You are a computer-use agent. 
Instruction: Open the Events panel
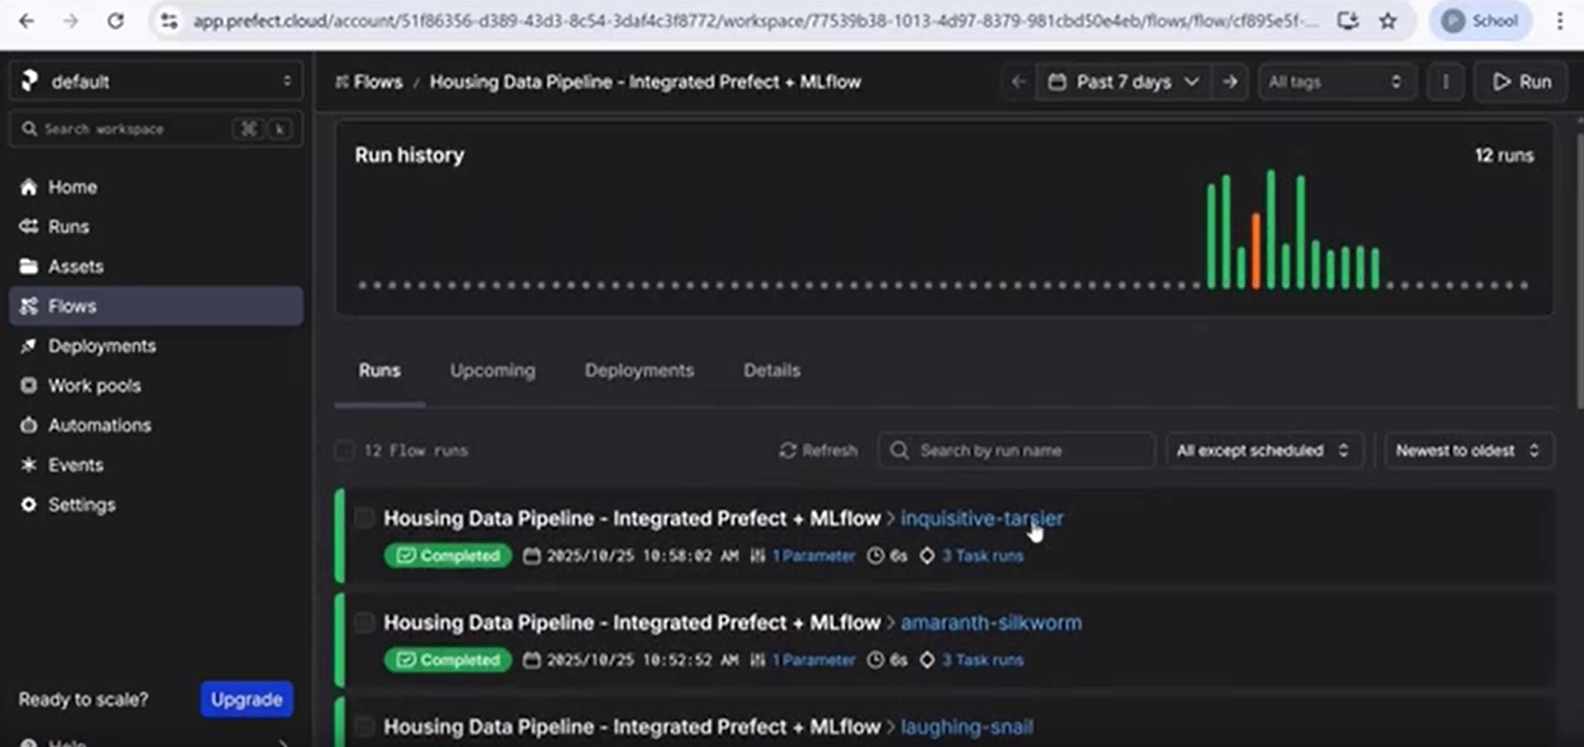(76, 465)
